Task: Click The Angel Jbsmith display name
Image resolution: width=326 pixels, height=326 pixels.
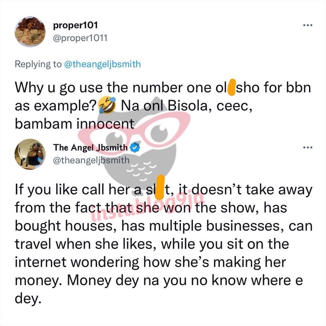Action: (90, 148)
